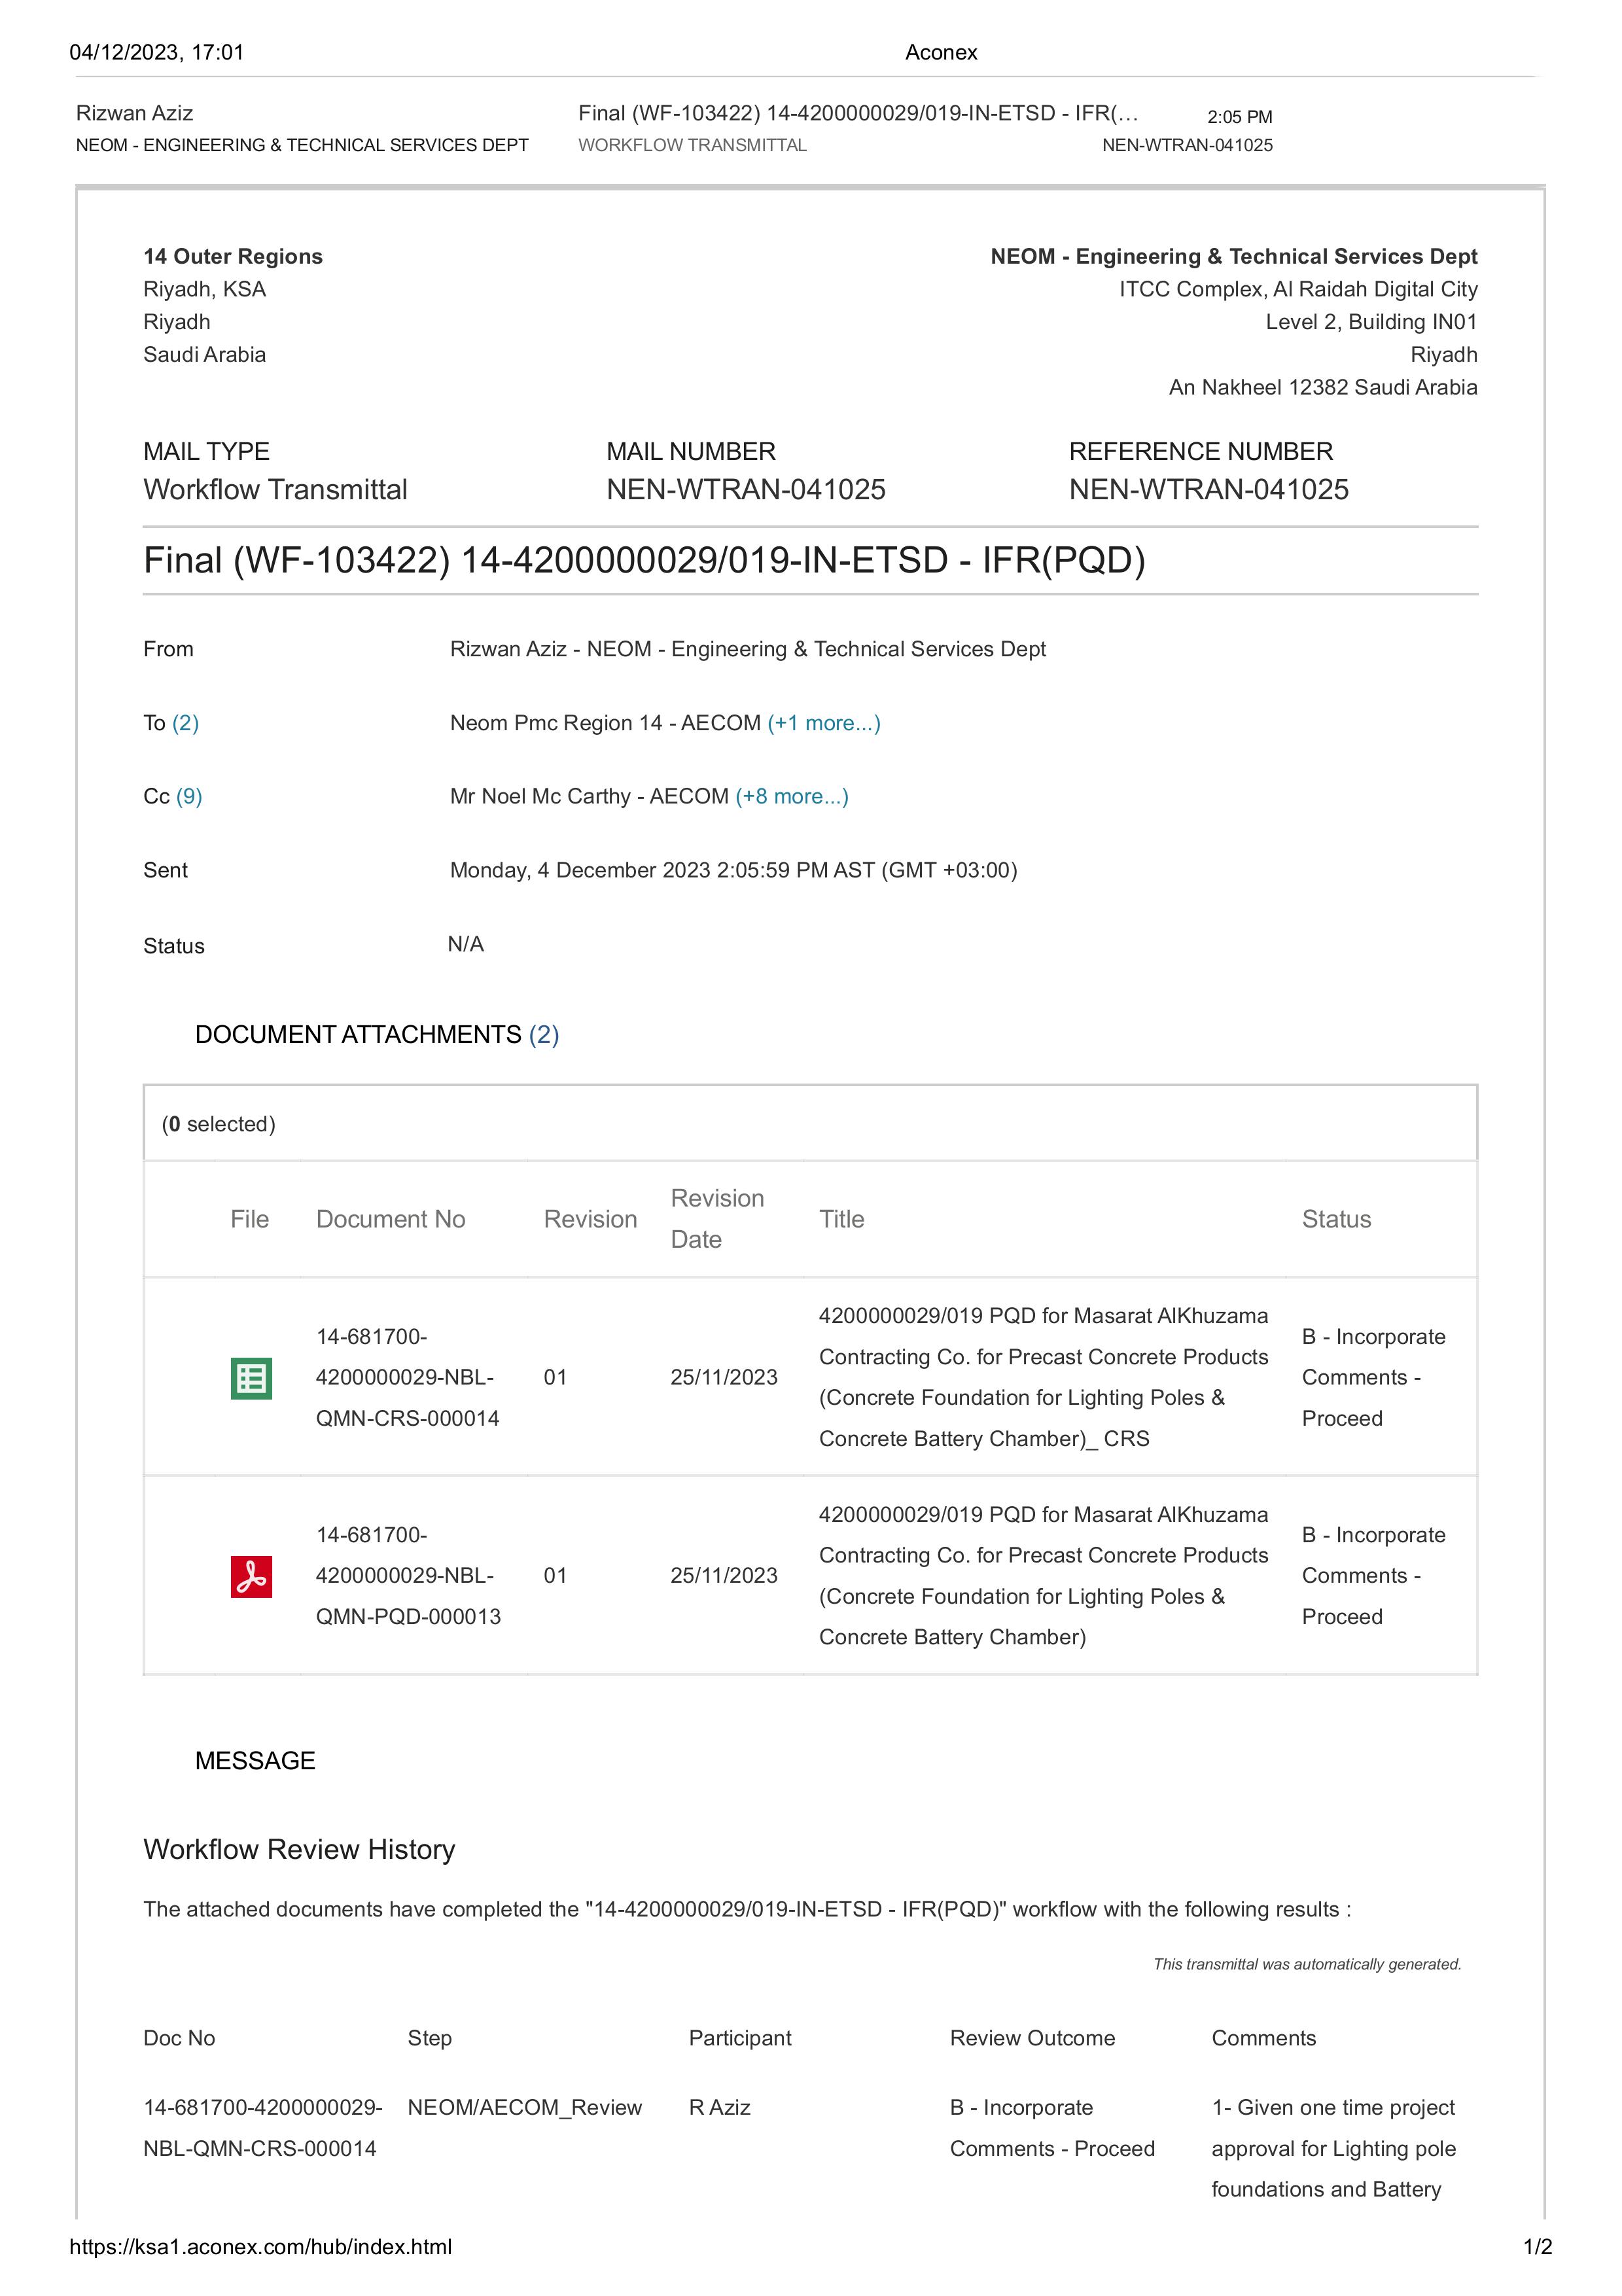Click 'Mr Noel Mc Carthy - AECOM' Cc recipient

pyautogui.click(x=589, y=796)
